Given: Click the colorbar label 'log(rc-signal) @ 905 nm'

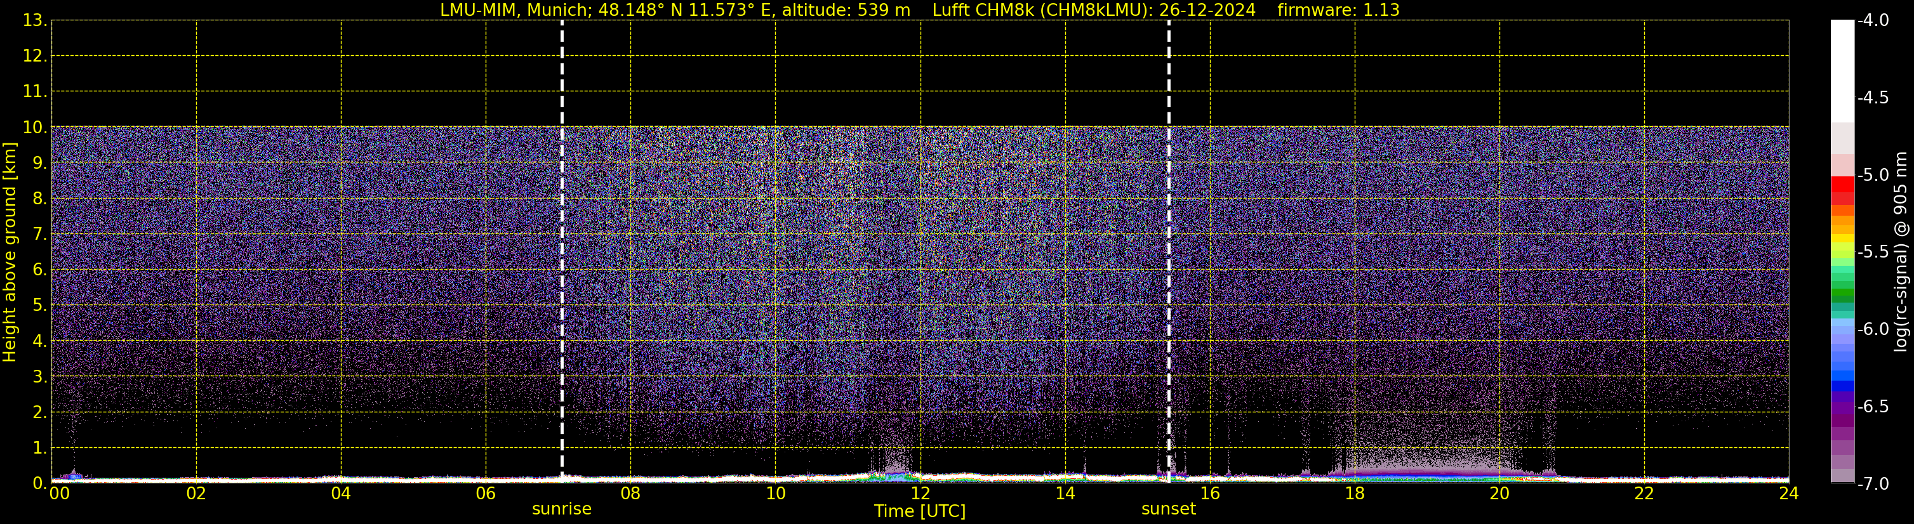Looking at the screenshot, I should [1901, 252].
